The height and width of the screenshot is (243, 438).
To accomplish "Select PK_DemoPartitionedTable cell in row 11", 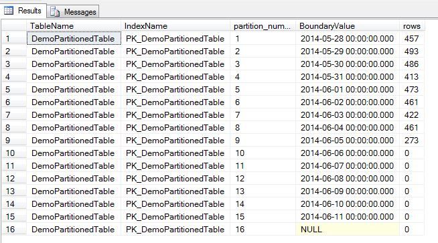I will coord(175,165).
